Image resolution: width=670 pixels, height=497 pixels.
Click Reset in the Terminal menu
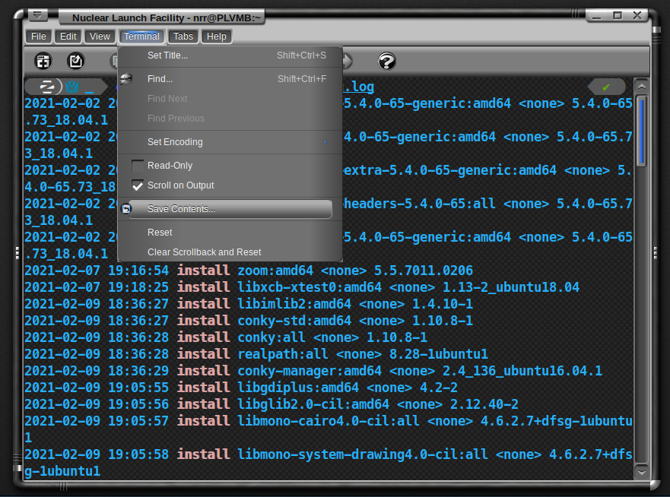coord(160,233)
